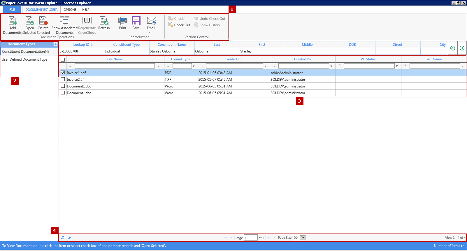Sort by File Name column header
The image size is (467, 251).
(115, 59)
